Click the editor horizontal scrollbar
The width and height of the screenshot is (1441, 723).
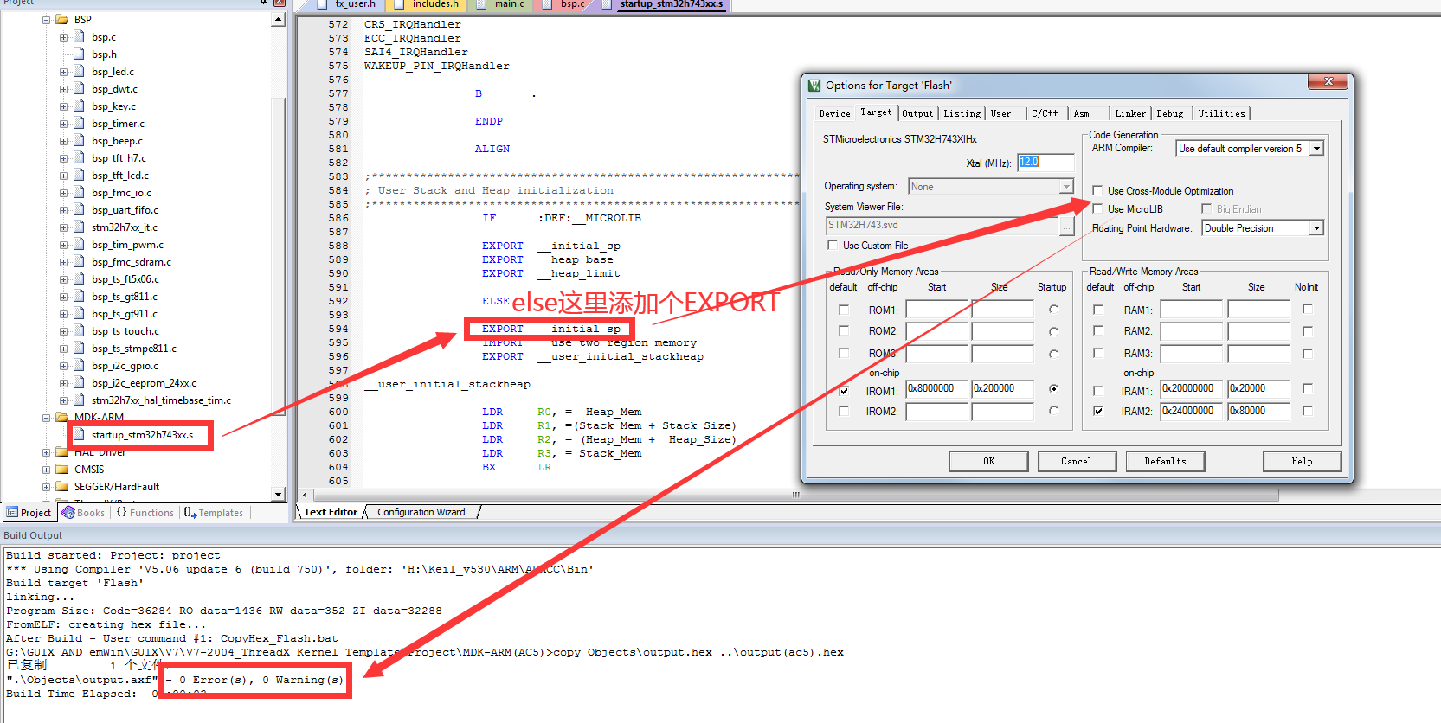[795, 496]
